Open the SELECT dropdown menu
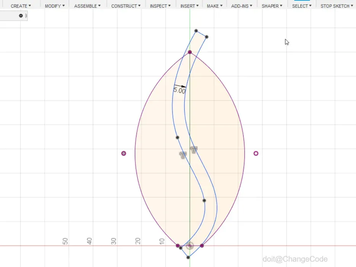Viewport: 356px width, 267px height. point(301,6)
